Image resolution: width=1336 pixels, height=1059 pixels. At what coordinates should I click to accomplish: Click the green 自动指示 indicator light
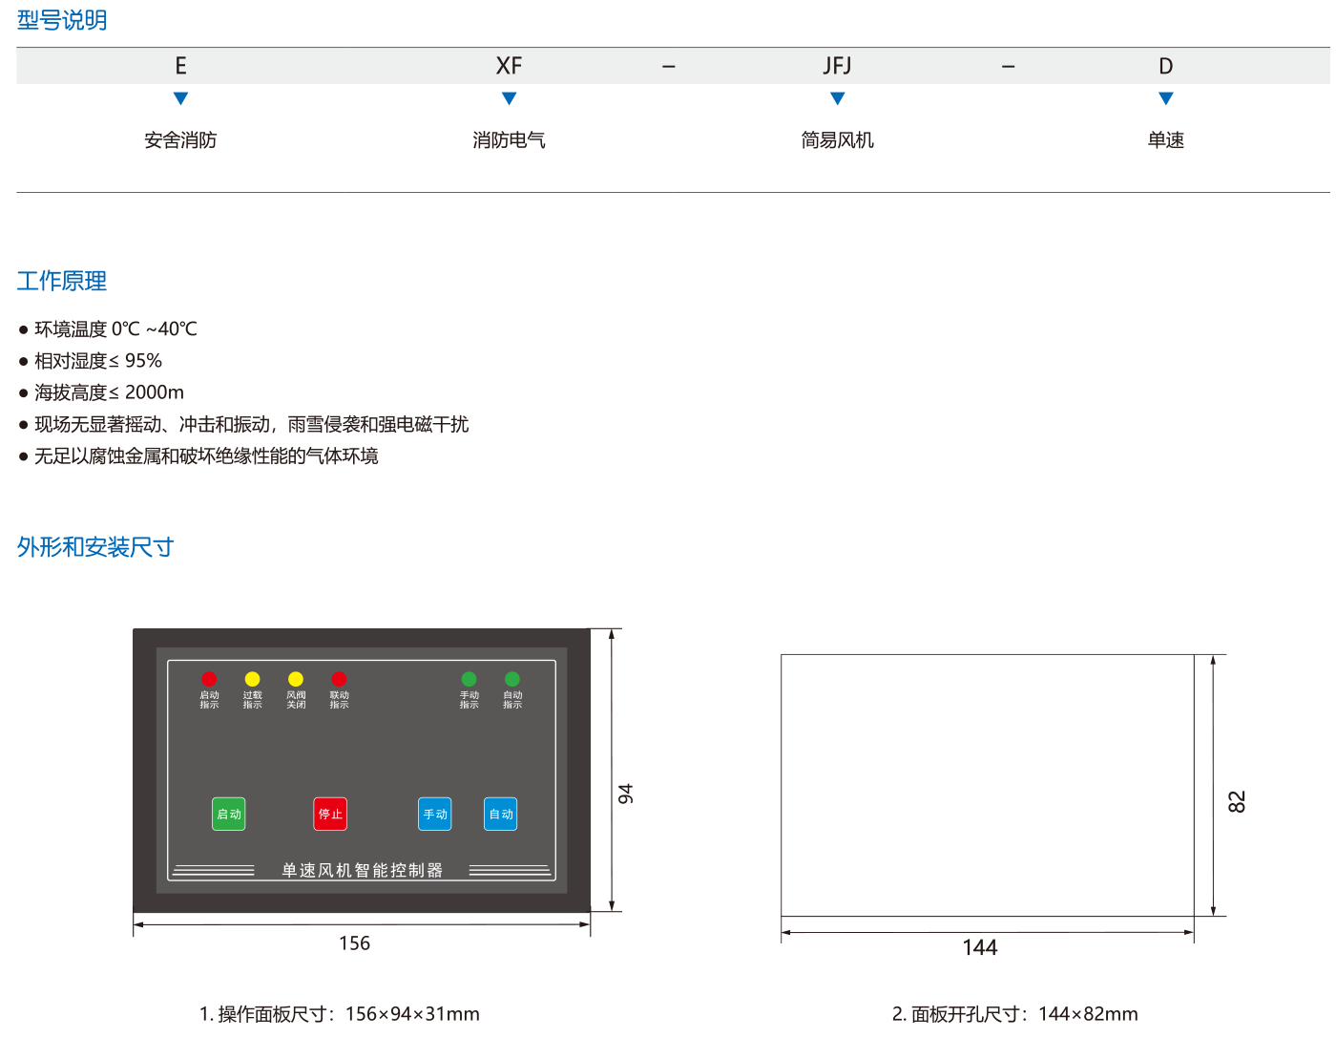click(x=512, y=679)
